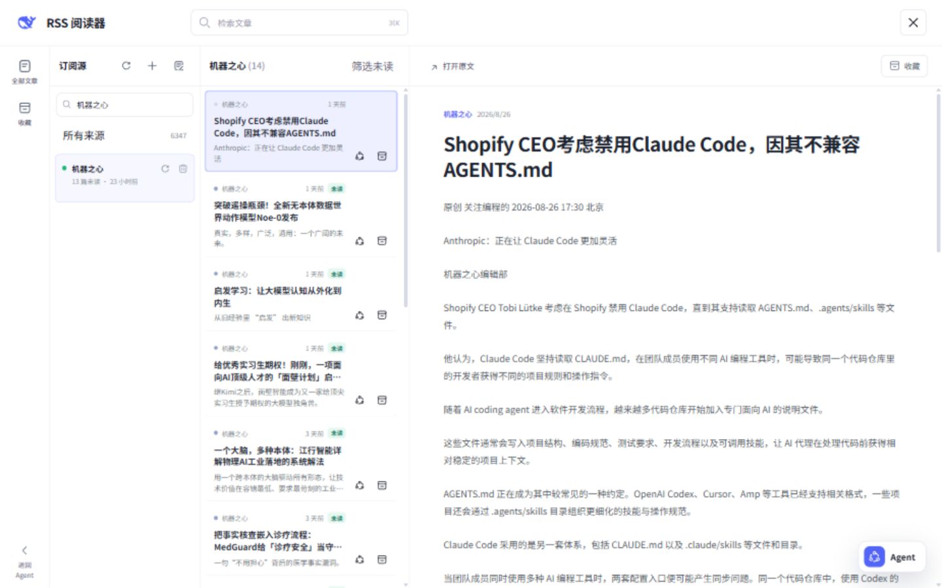Run AI action on 一个大脑，多种本体 card

360,485
